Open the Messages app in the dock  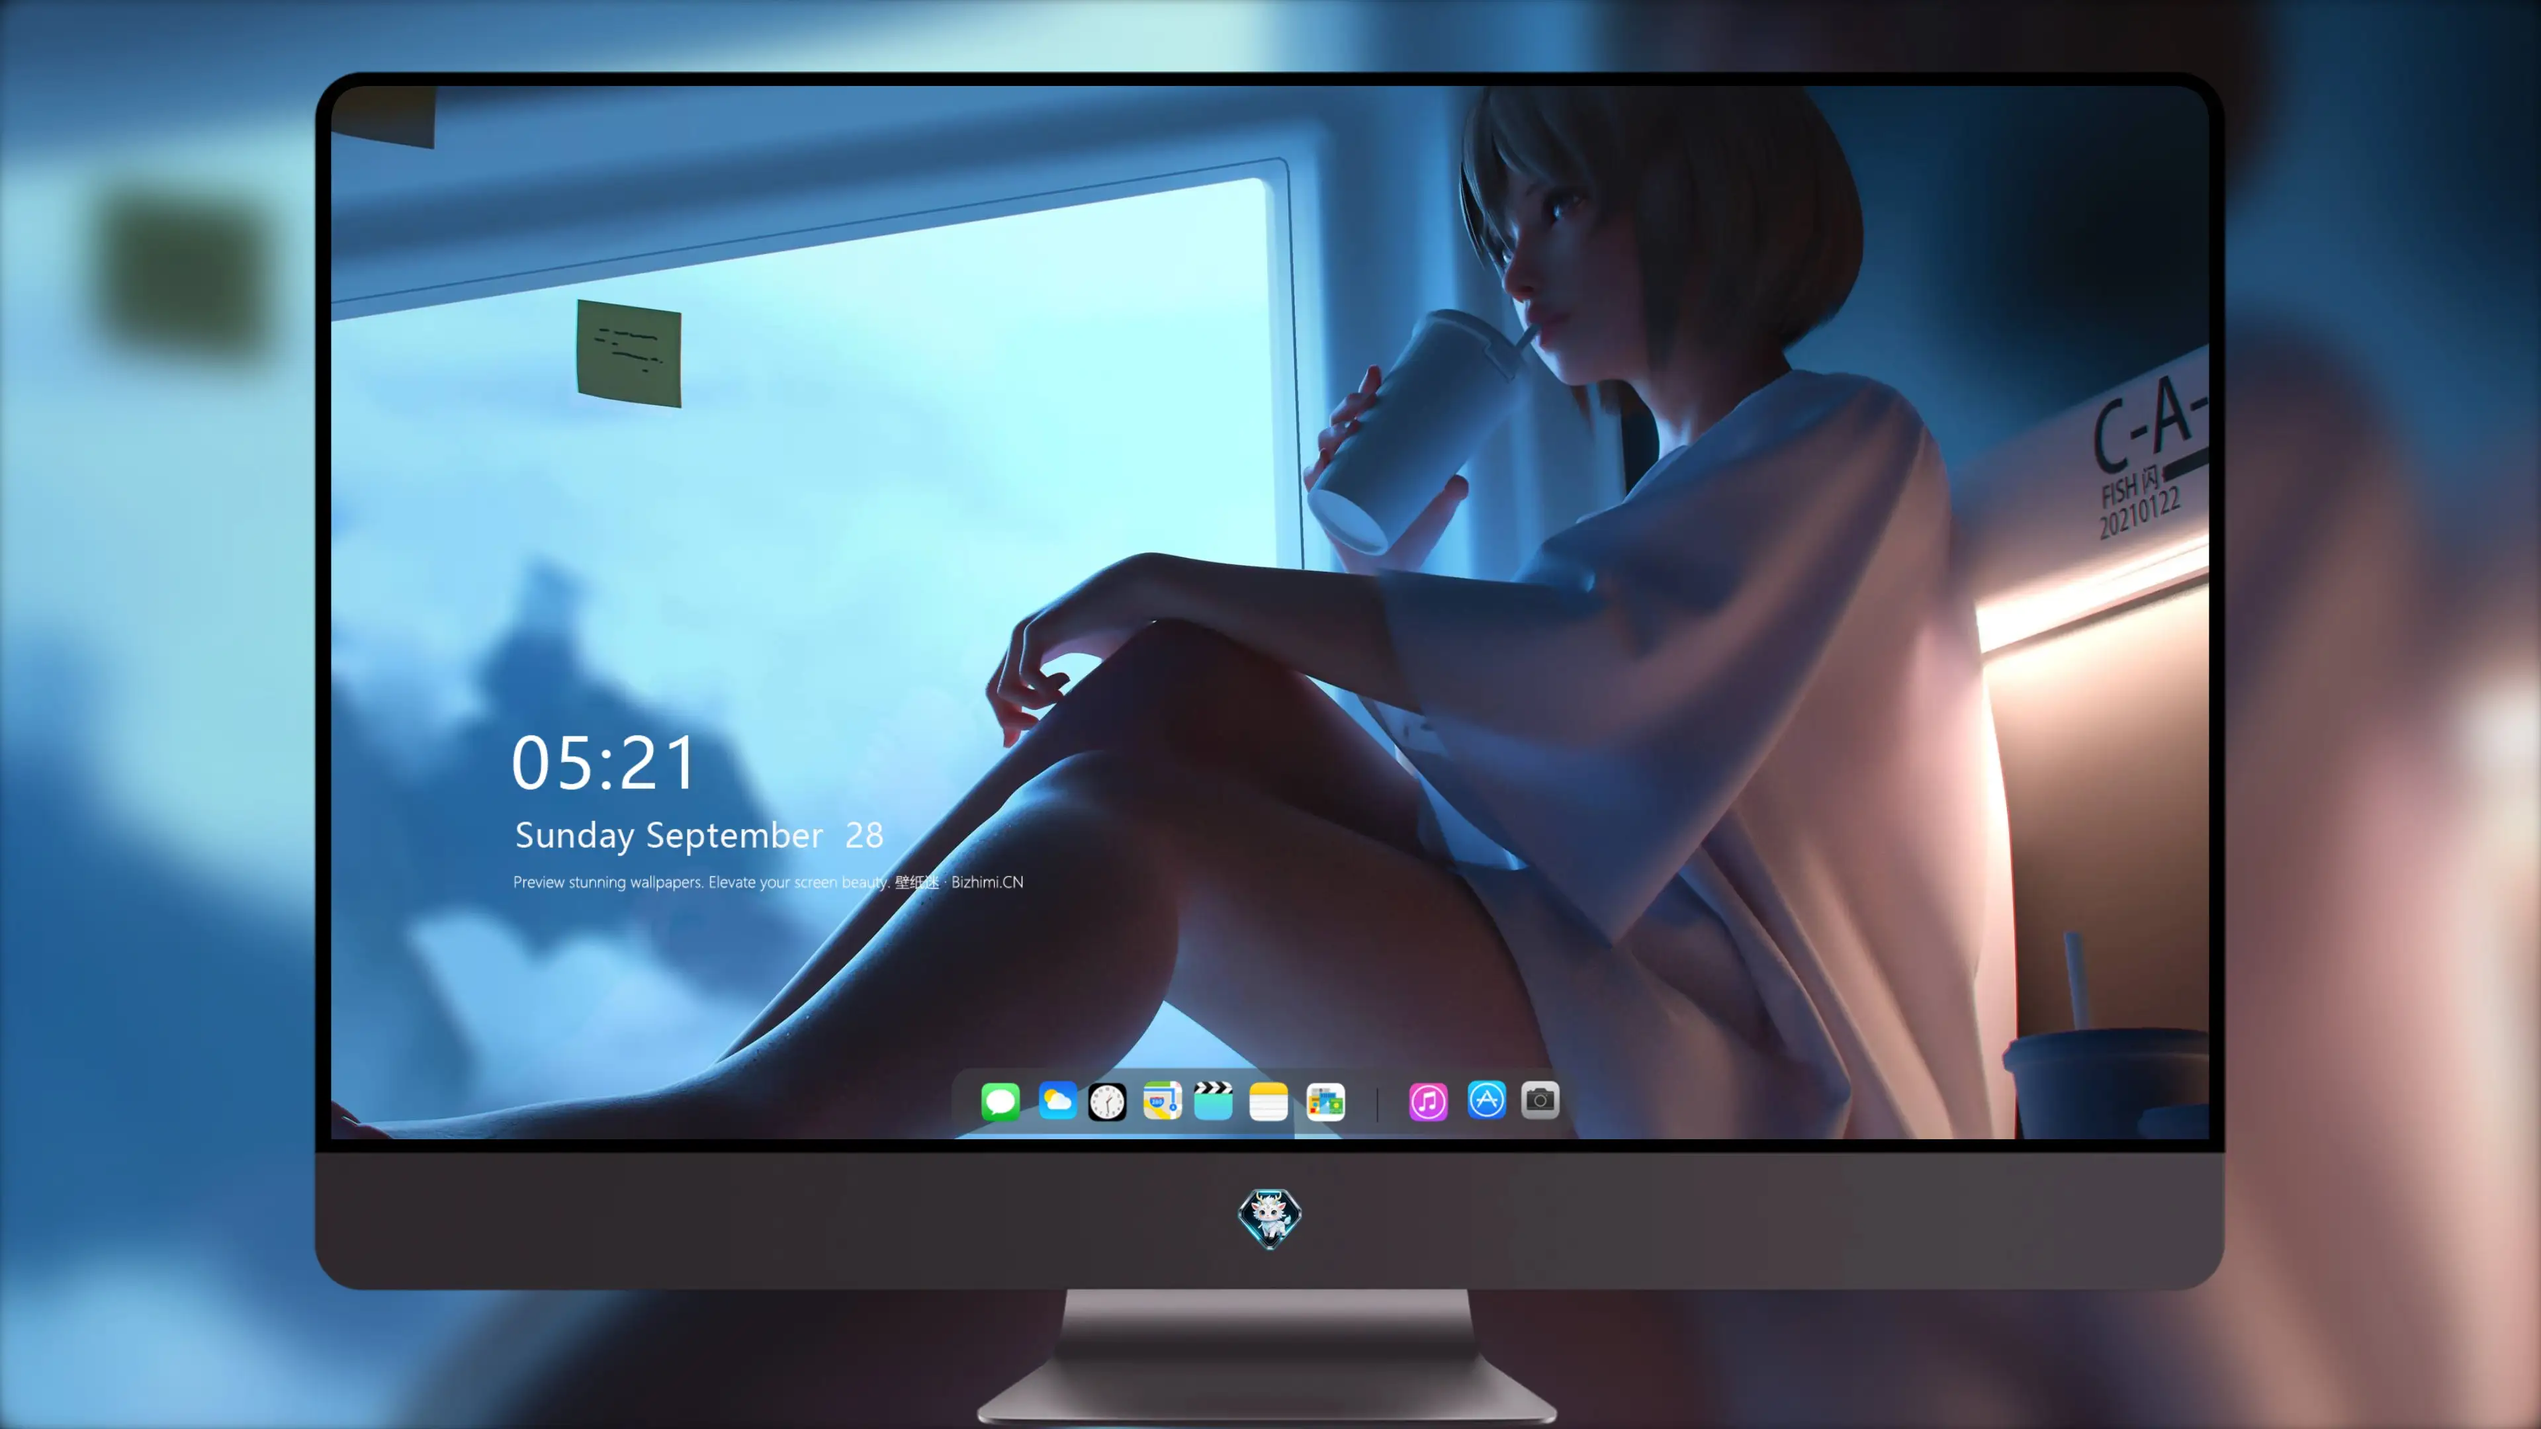pyautogui.click(x=1001, y=1102)
